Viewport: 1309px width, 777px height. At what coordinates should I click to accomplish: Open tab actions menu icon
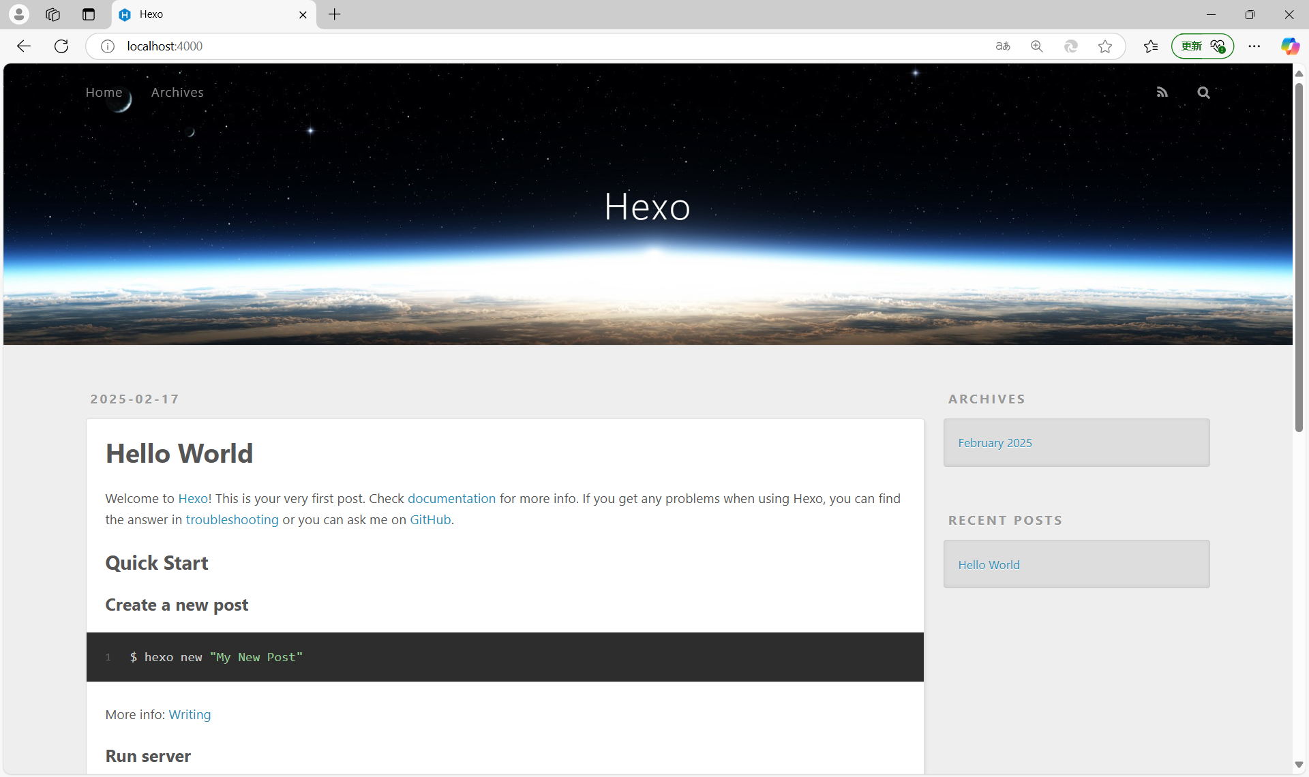tap(89, 14)
